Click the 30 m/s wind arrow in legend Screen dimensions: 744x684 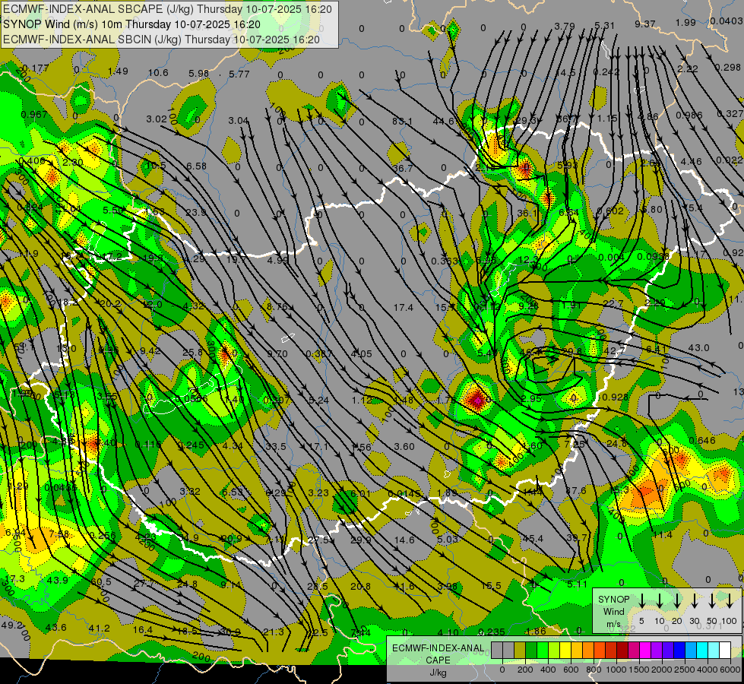click(694, 600)
